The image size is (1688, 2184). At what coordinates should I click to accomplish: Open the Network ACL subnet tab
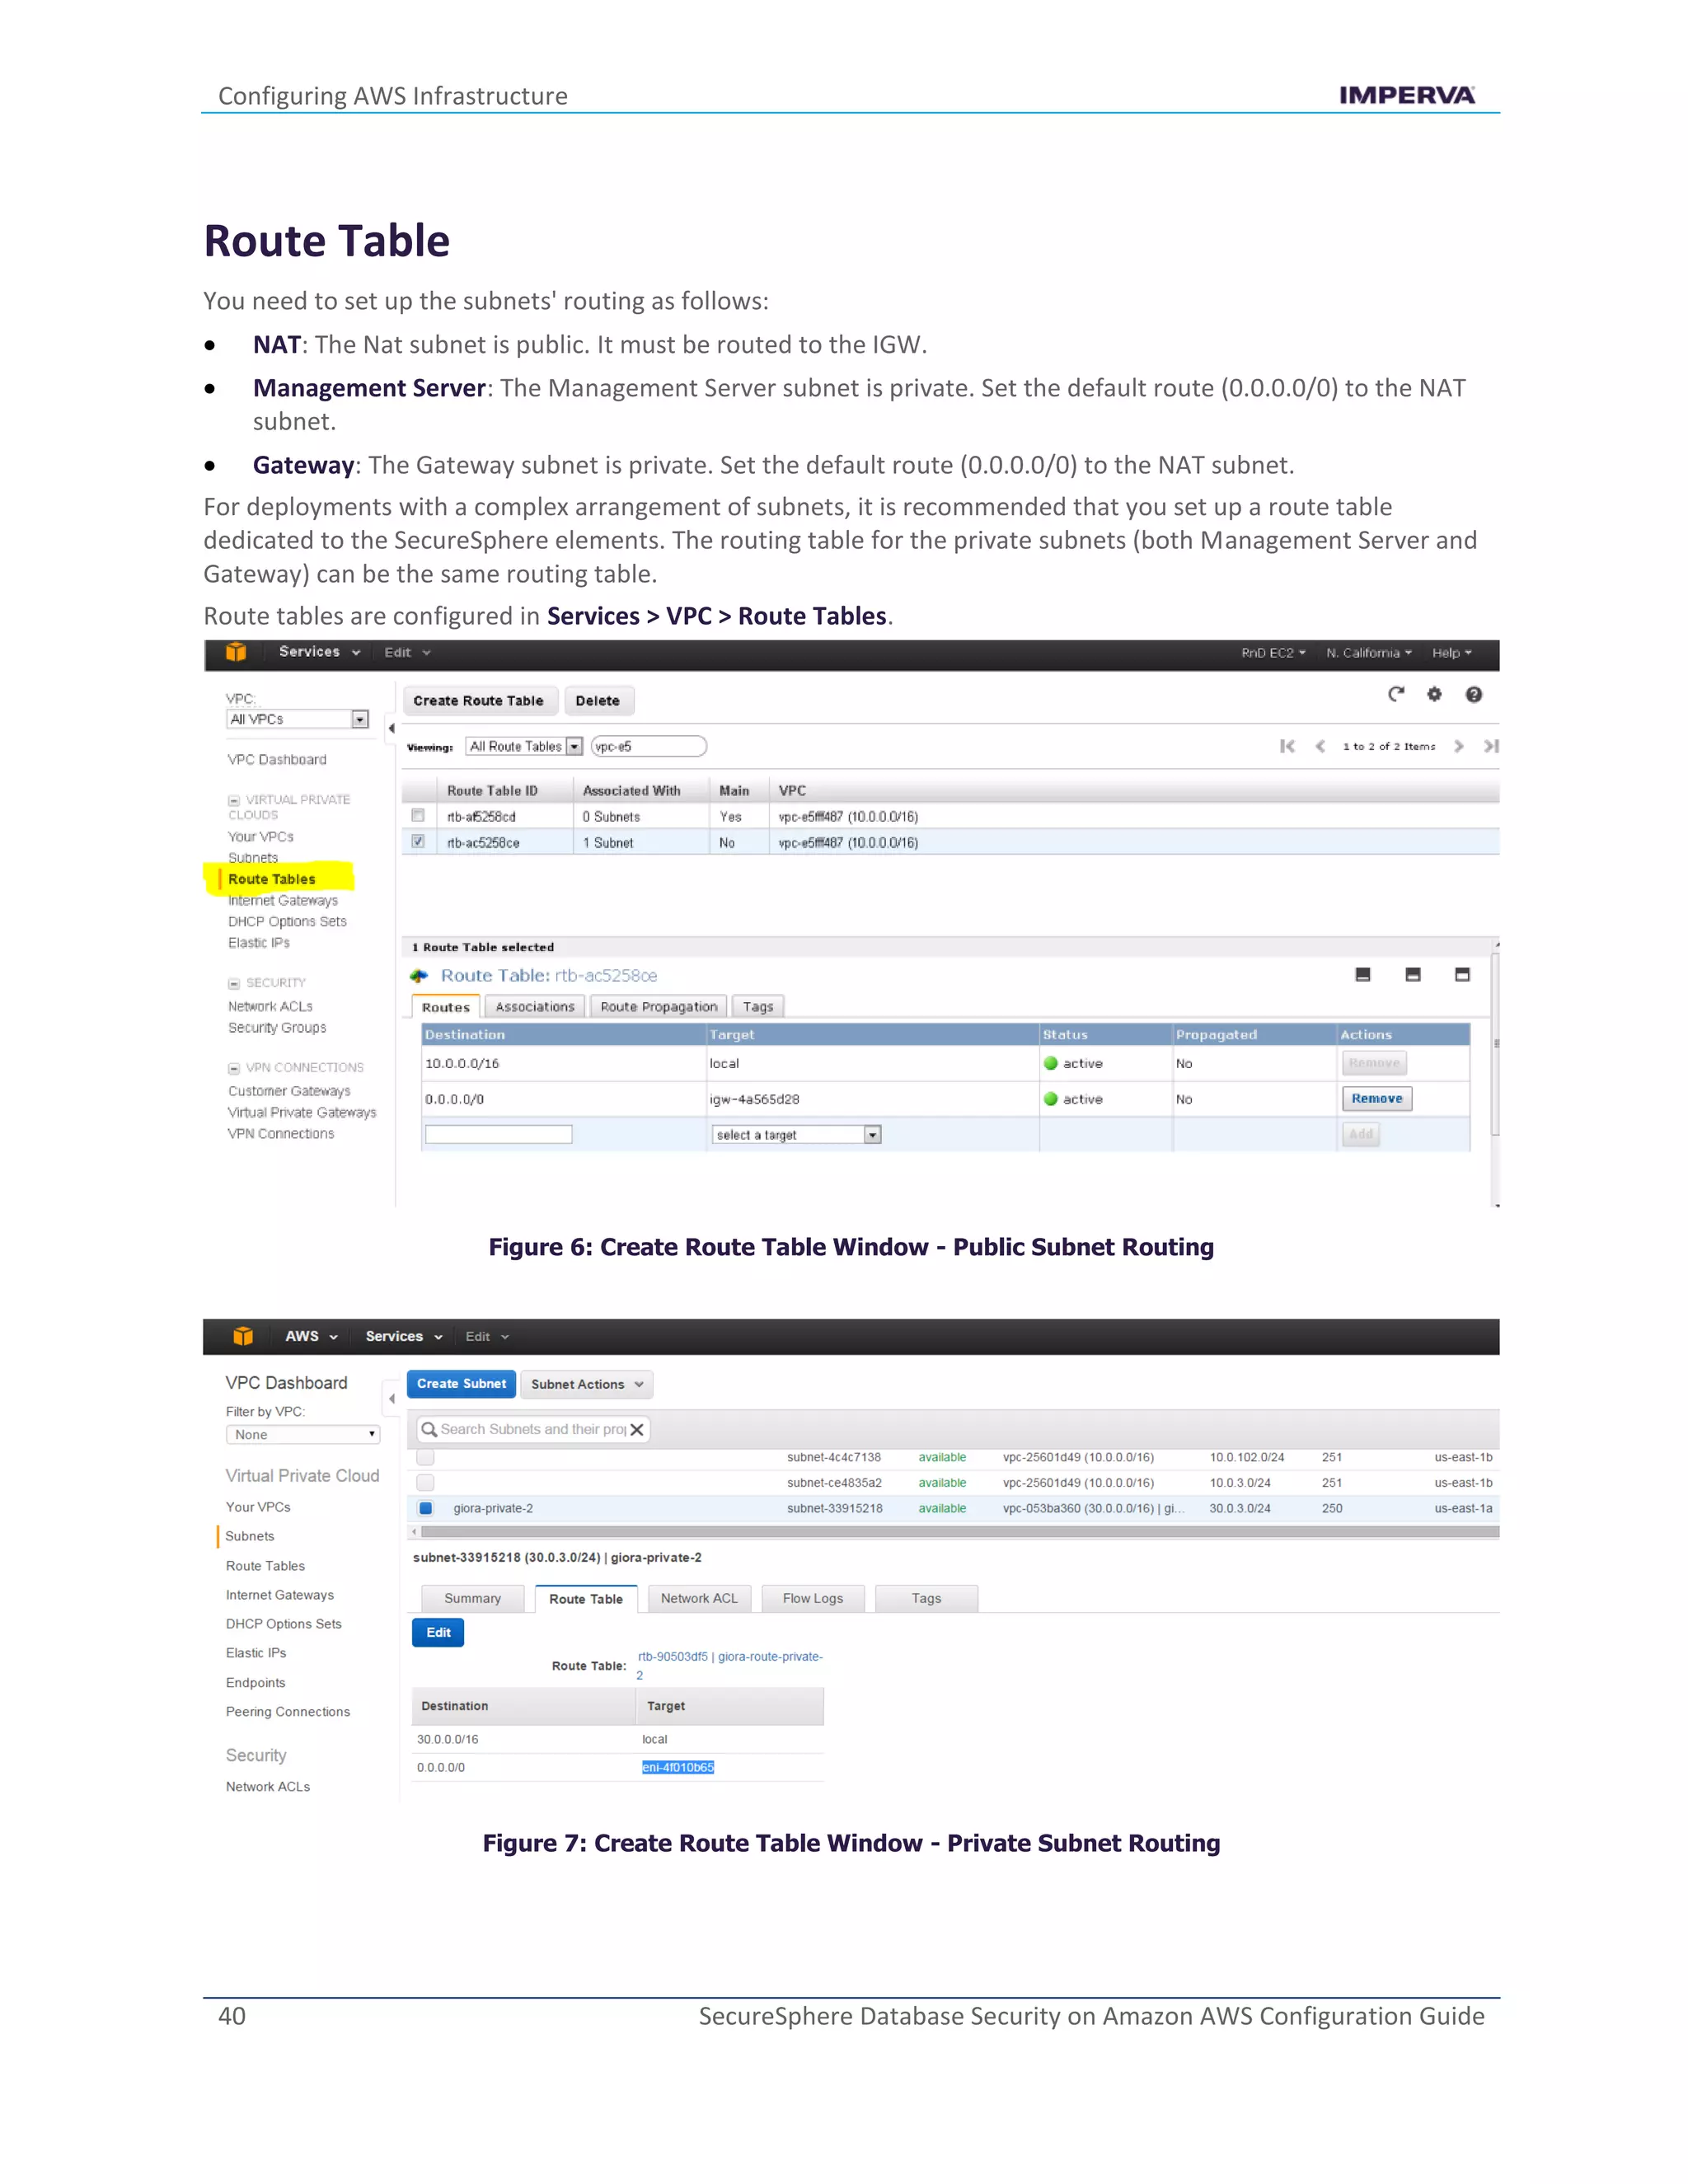pos(699,1599)
